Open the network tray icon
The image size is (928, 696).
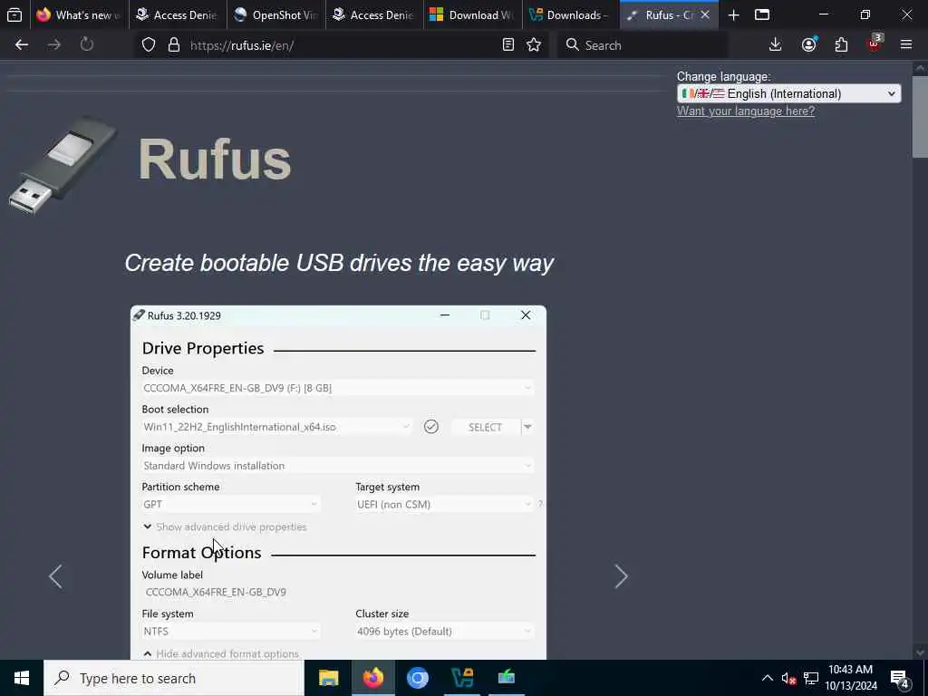(811, 679)
